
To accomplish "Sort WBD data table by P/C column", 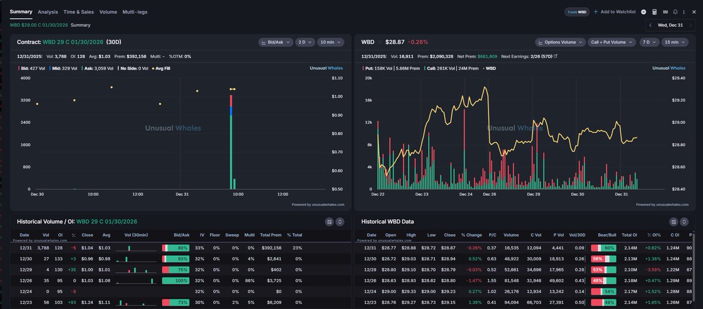I will click(x=492, y=235).
